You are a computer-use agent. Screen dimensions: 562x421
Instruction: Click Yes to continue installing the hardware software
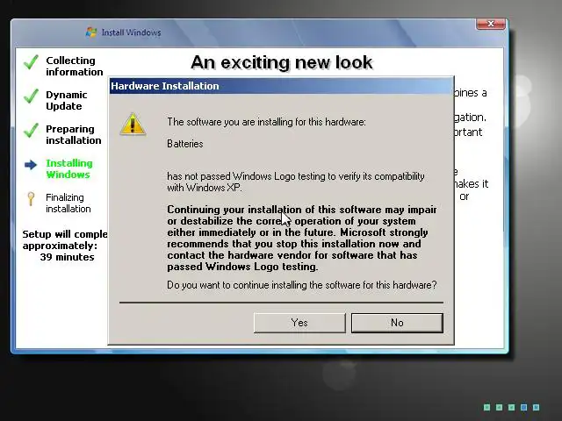coord(299,323)
